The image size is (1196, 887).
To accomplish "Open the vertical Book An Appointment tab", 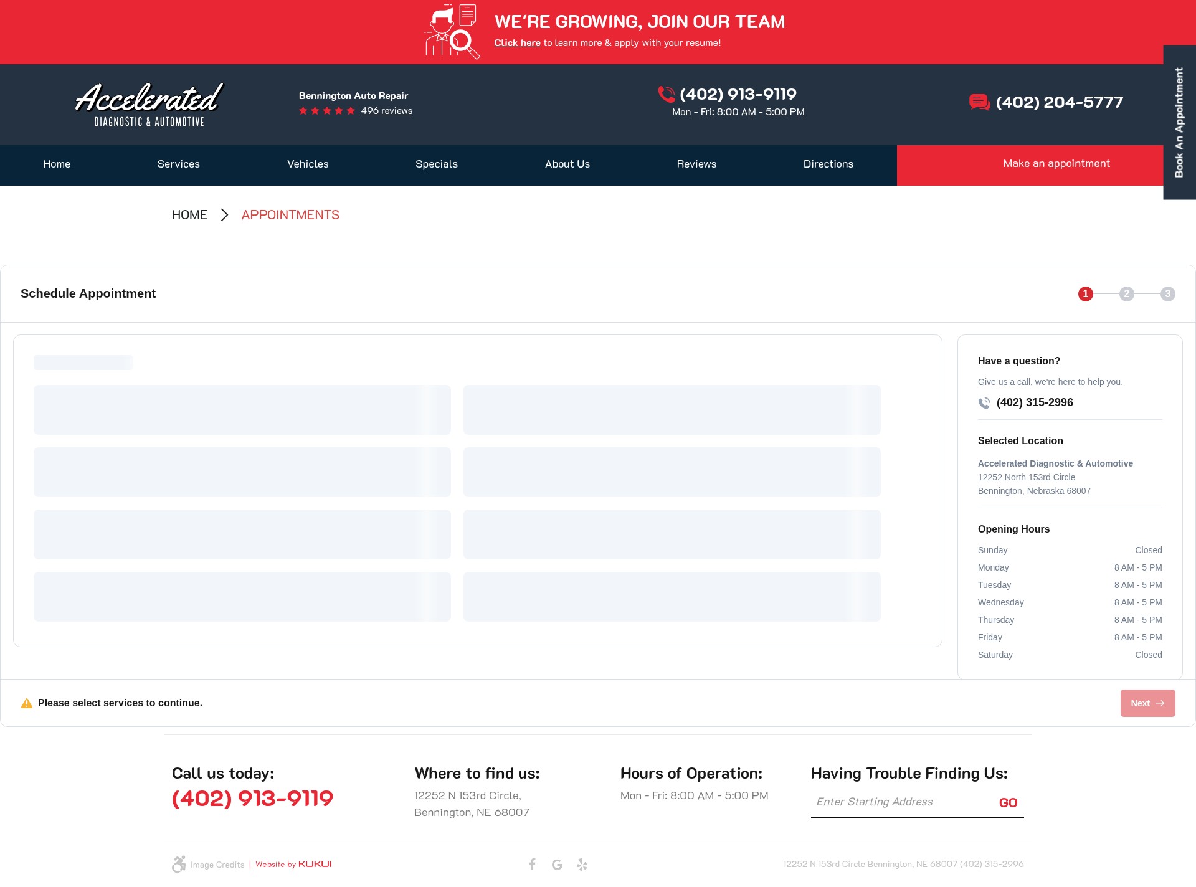I will coord(1179,123).
